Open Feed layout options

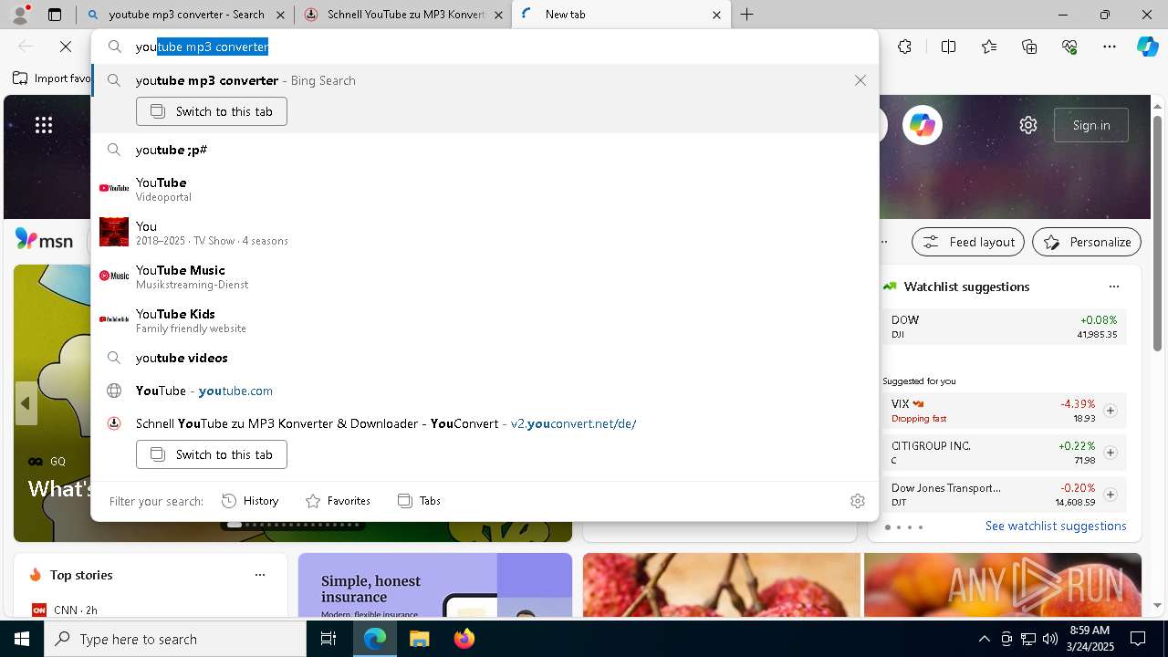click(969, 242)
